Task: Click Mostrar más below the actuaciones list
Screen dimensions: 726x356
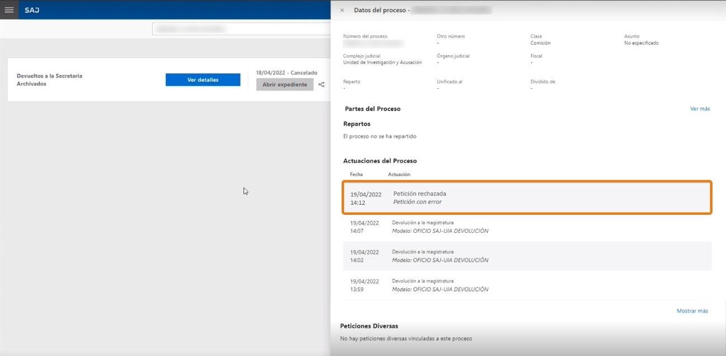Action: [692, 311]
